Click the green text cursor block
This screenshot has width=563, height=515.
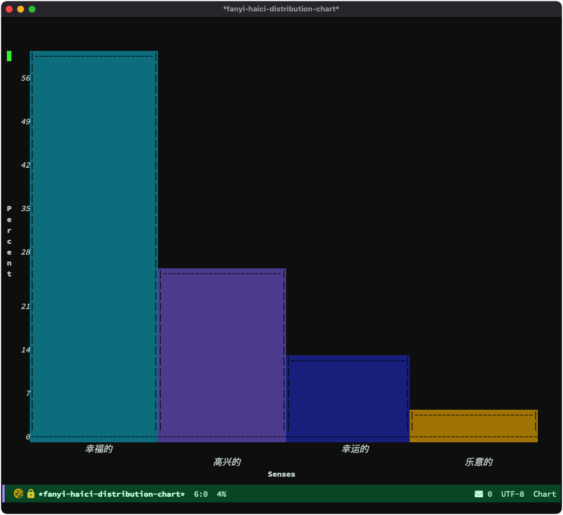pos(9,56)
